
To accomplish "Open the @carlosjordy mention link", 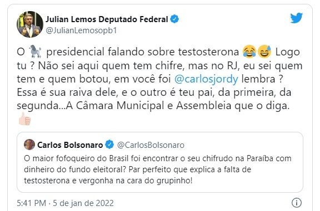I will click(x=206, y=79).
